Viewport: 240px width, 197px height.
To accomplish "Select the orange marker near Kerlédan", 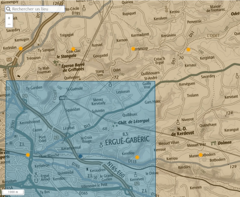I will [x=21, y=48].
